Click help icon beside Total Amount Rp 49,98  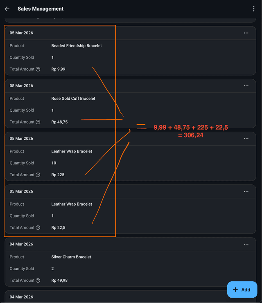point(38,281)
